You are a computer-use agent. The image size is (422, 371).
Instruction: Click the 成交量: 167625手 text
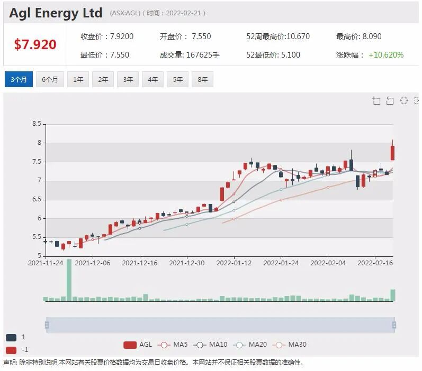(190, 55)
